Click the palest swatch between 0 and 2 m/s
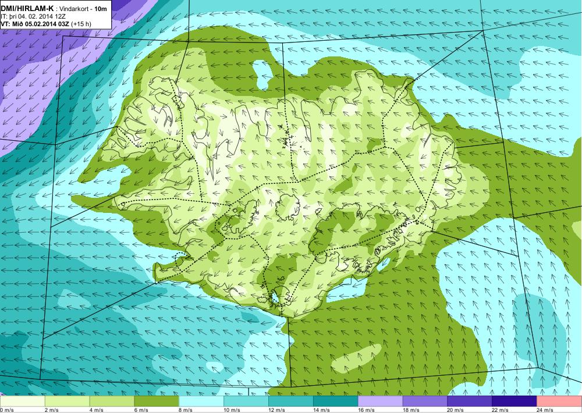Image resolution: width=582 pixels, height=413 pixels. (x=22, y=401)
